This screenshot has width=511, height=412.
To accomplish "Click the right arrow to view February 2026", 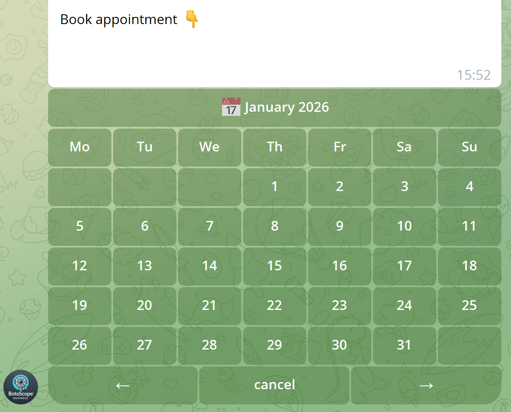I will click(426, 385).
